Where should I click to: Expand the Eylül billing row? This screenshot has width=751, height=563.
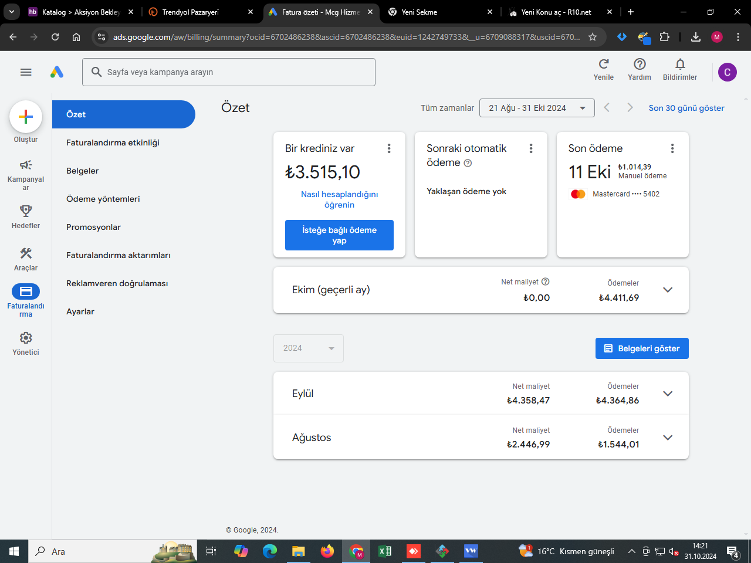481,394
